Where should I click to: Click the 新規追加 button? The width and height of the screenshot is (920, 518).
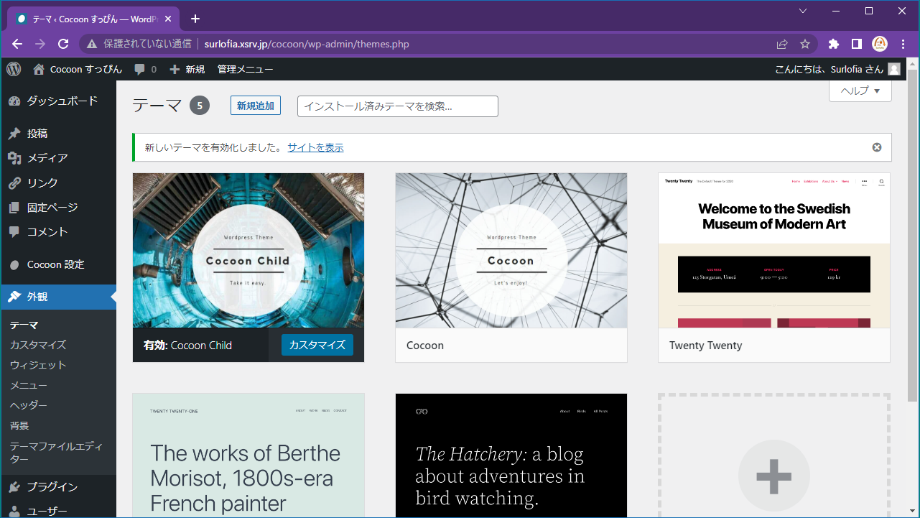click(256, 106)
